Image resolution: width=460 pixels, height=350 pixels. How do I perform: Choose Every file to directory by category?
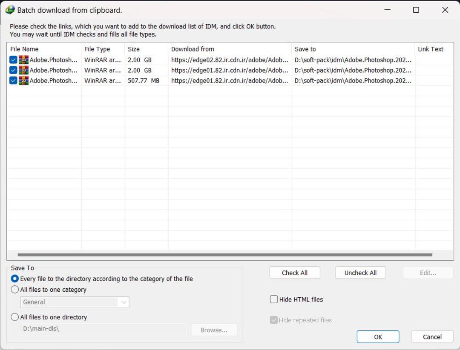[14, 279]
